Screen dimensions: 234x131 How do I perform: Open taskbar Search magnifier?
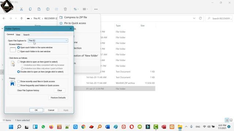(19, 127)
